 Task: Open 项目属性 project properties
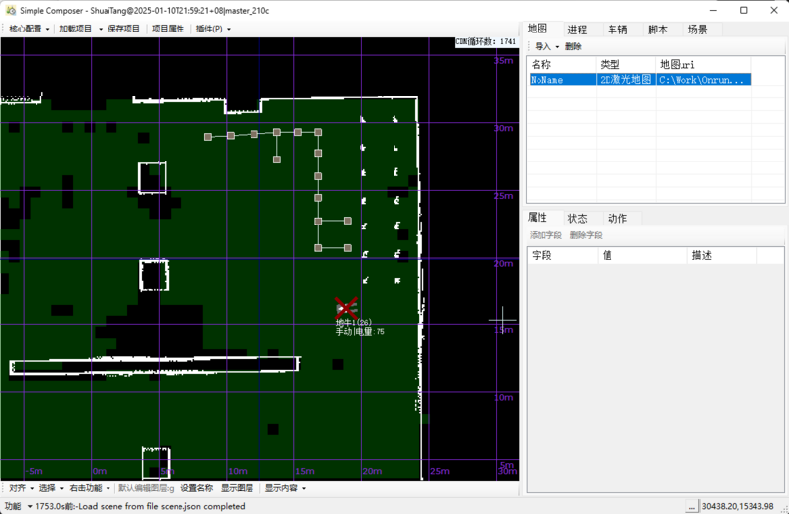pos(168,29)
